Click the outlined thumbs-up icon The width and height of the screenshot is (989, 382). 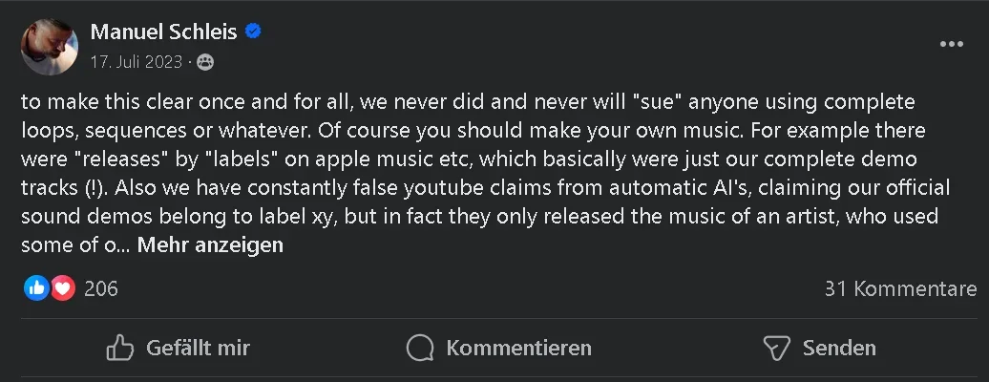[x=119, y=348]
